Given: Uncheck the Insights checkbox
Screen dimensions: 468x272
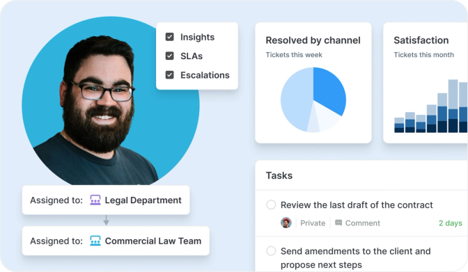Looking at the screenshot, I should coord(169,37).
